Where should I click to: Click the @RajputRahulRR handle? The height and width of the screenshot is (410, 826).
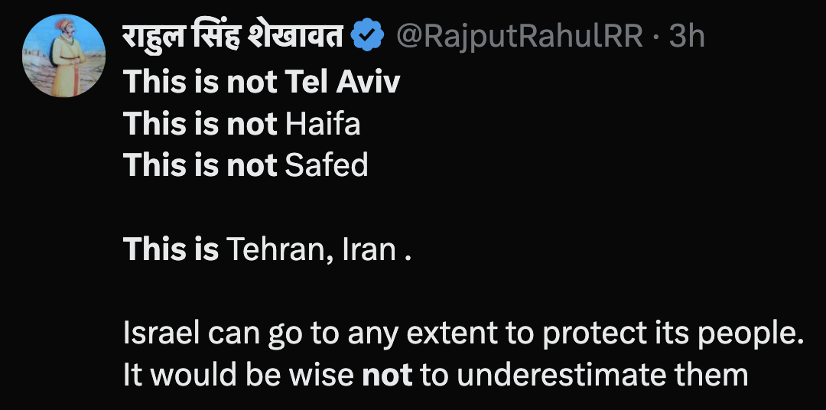(519, 36)
